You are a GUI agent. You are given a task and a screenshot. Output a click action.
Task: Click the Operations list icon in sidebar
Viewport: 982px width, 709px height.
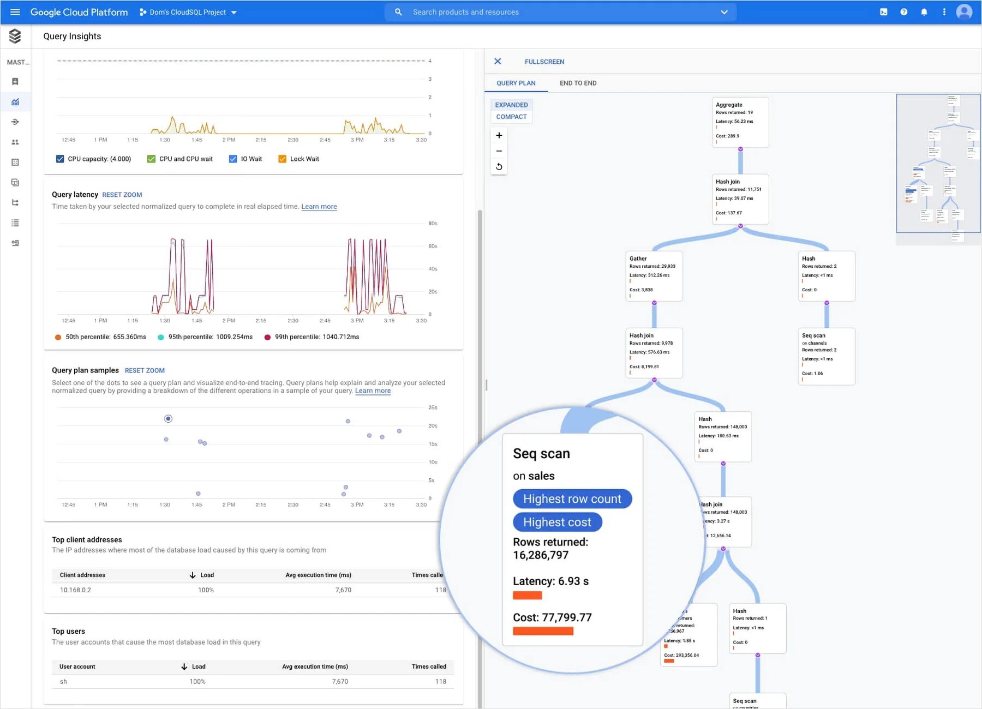(x=15, y=223)
